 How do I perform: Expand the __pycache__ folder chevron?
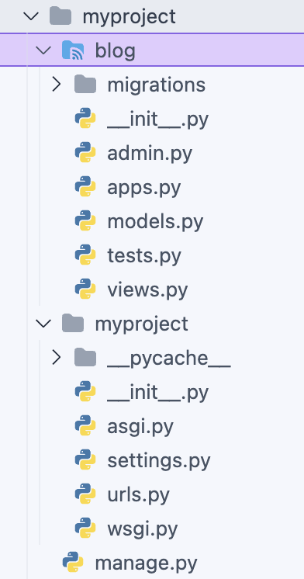coord(56,358)
